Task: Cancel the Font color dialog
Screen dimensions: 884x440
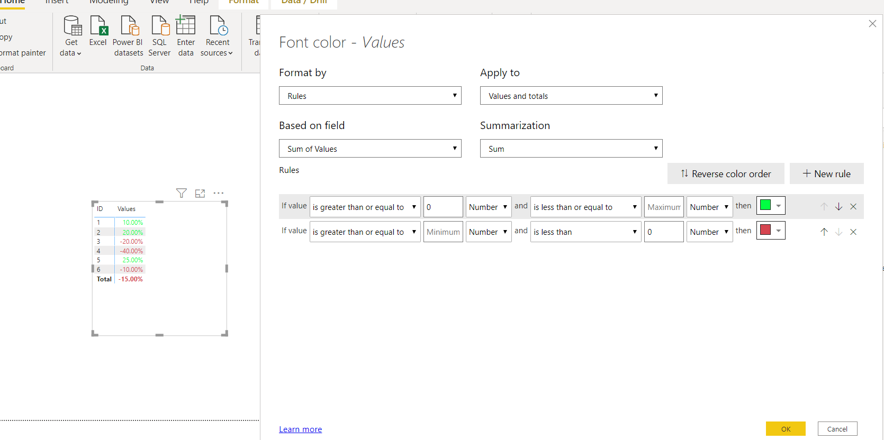Action: click(x=837, y=429)
